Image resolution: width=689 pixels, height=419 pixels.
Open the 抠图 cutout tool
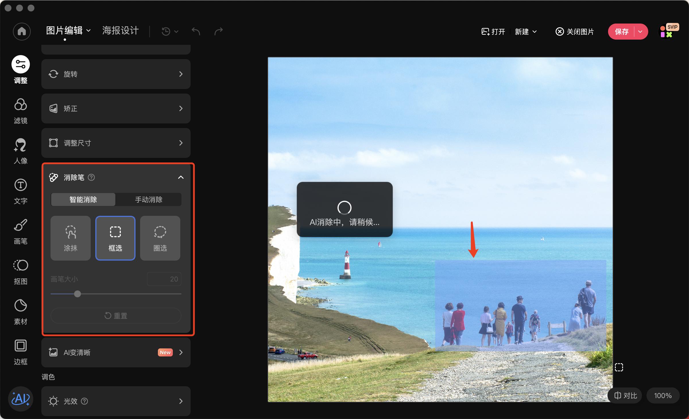(21, 271)
